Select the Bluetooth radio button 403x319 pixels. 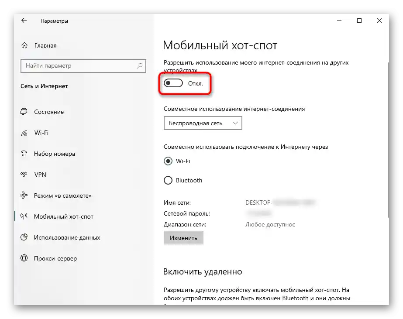pos(168,180)
